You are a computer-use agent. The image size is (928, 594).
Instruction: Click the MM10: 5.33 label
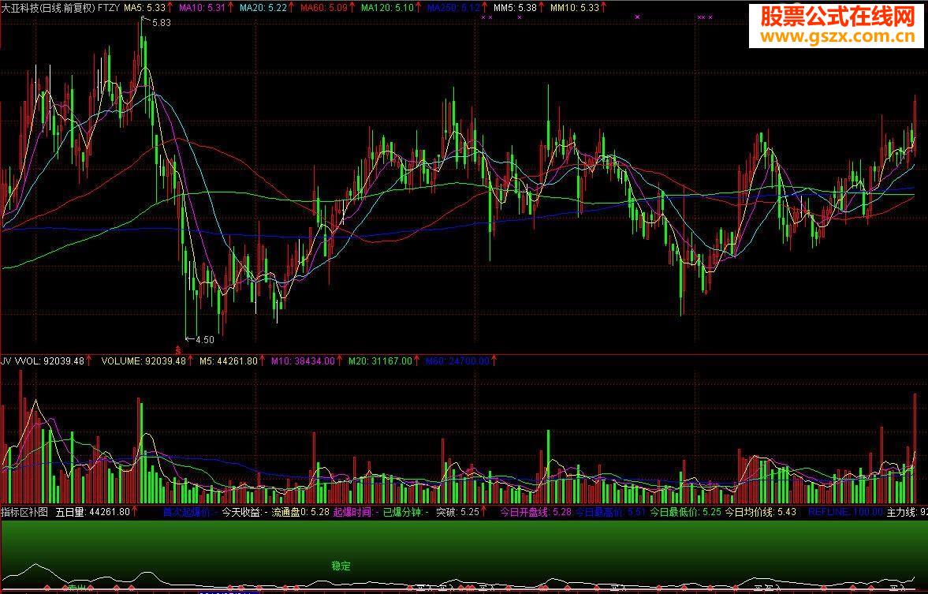[x=575, y=8]
